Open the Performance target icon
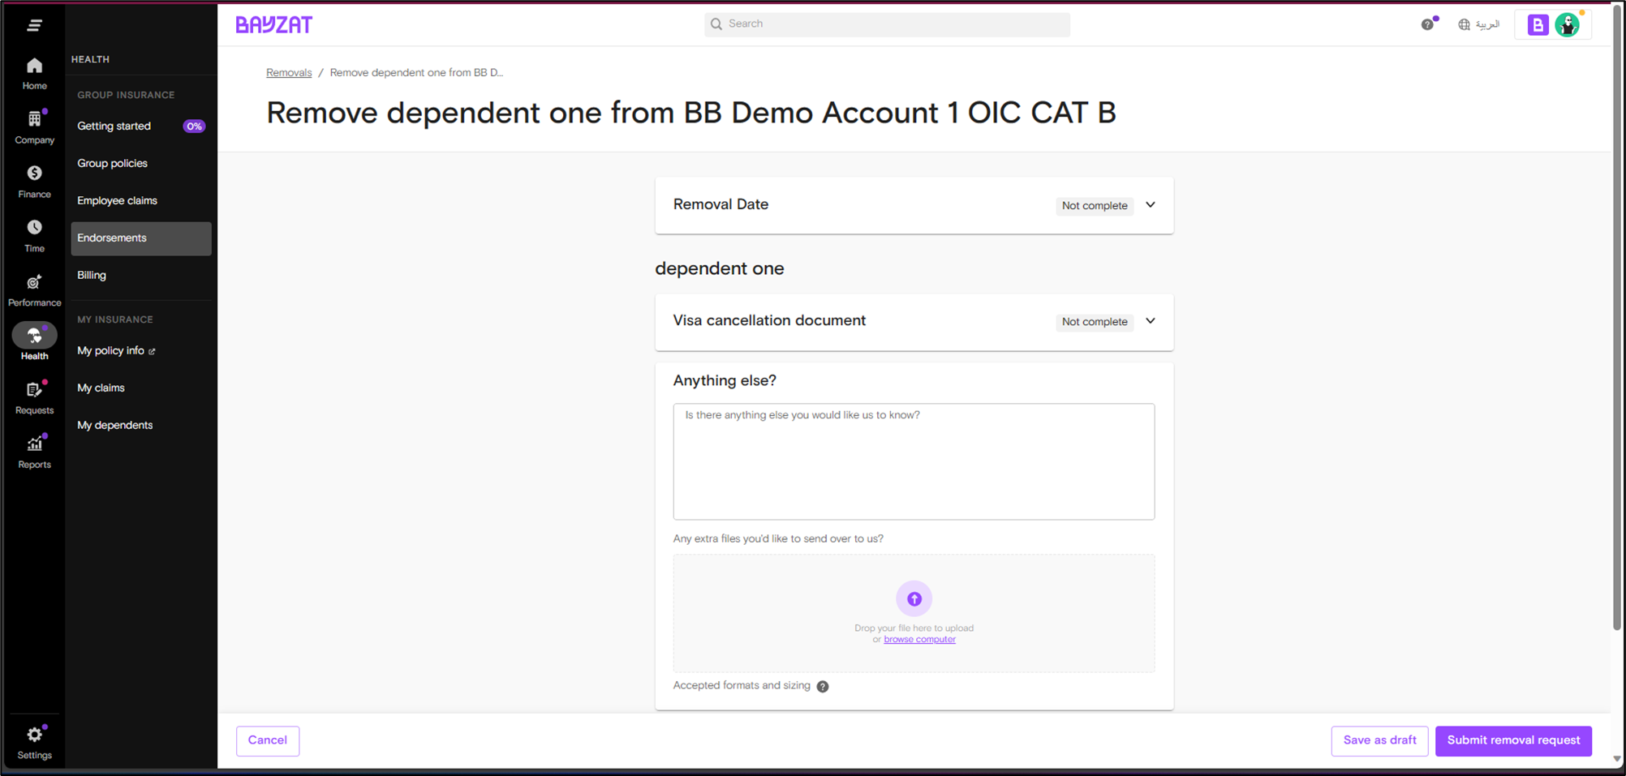The height and width of the screenshot is (776, 1626). click(34, 282)
